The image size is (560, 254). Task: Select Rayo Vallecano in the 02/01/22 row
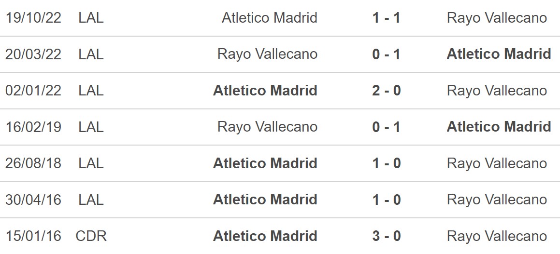pos(497,91)
